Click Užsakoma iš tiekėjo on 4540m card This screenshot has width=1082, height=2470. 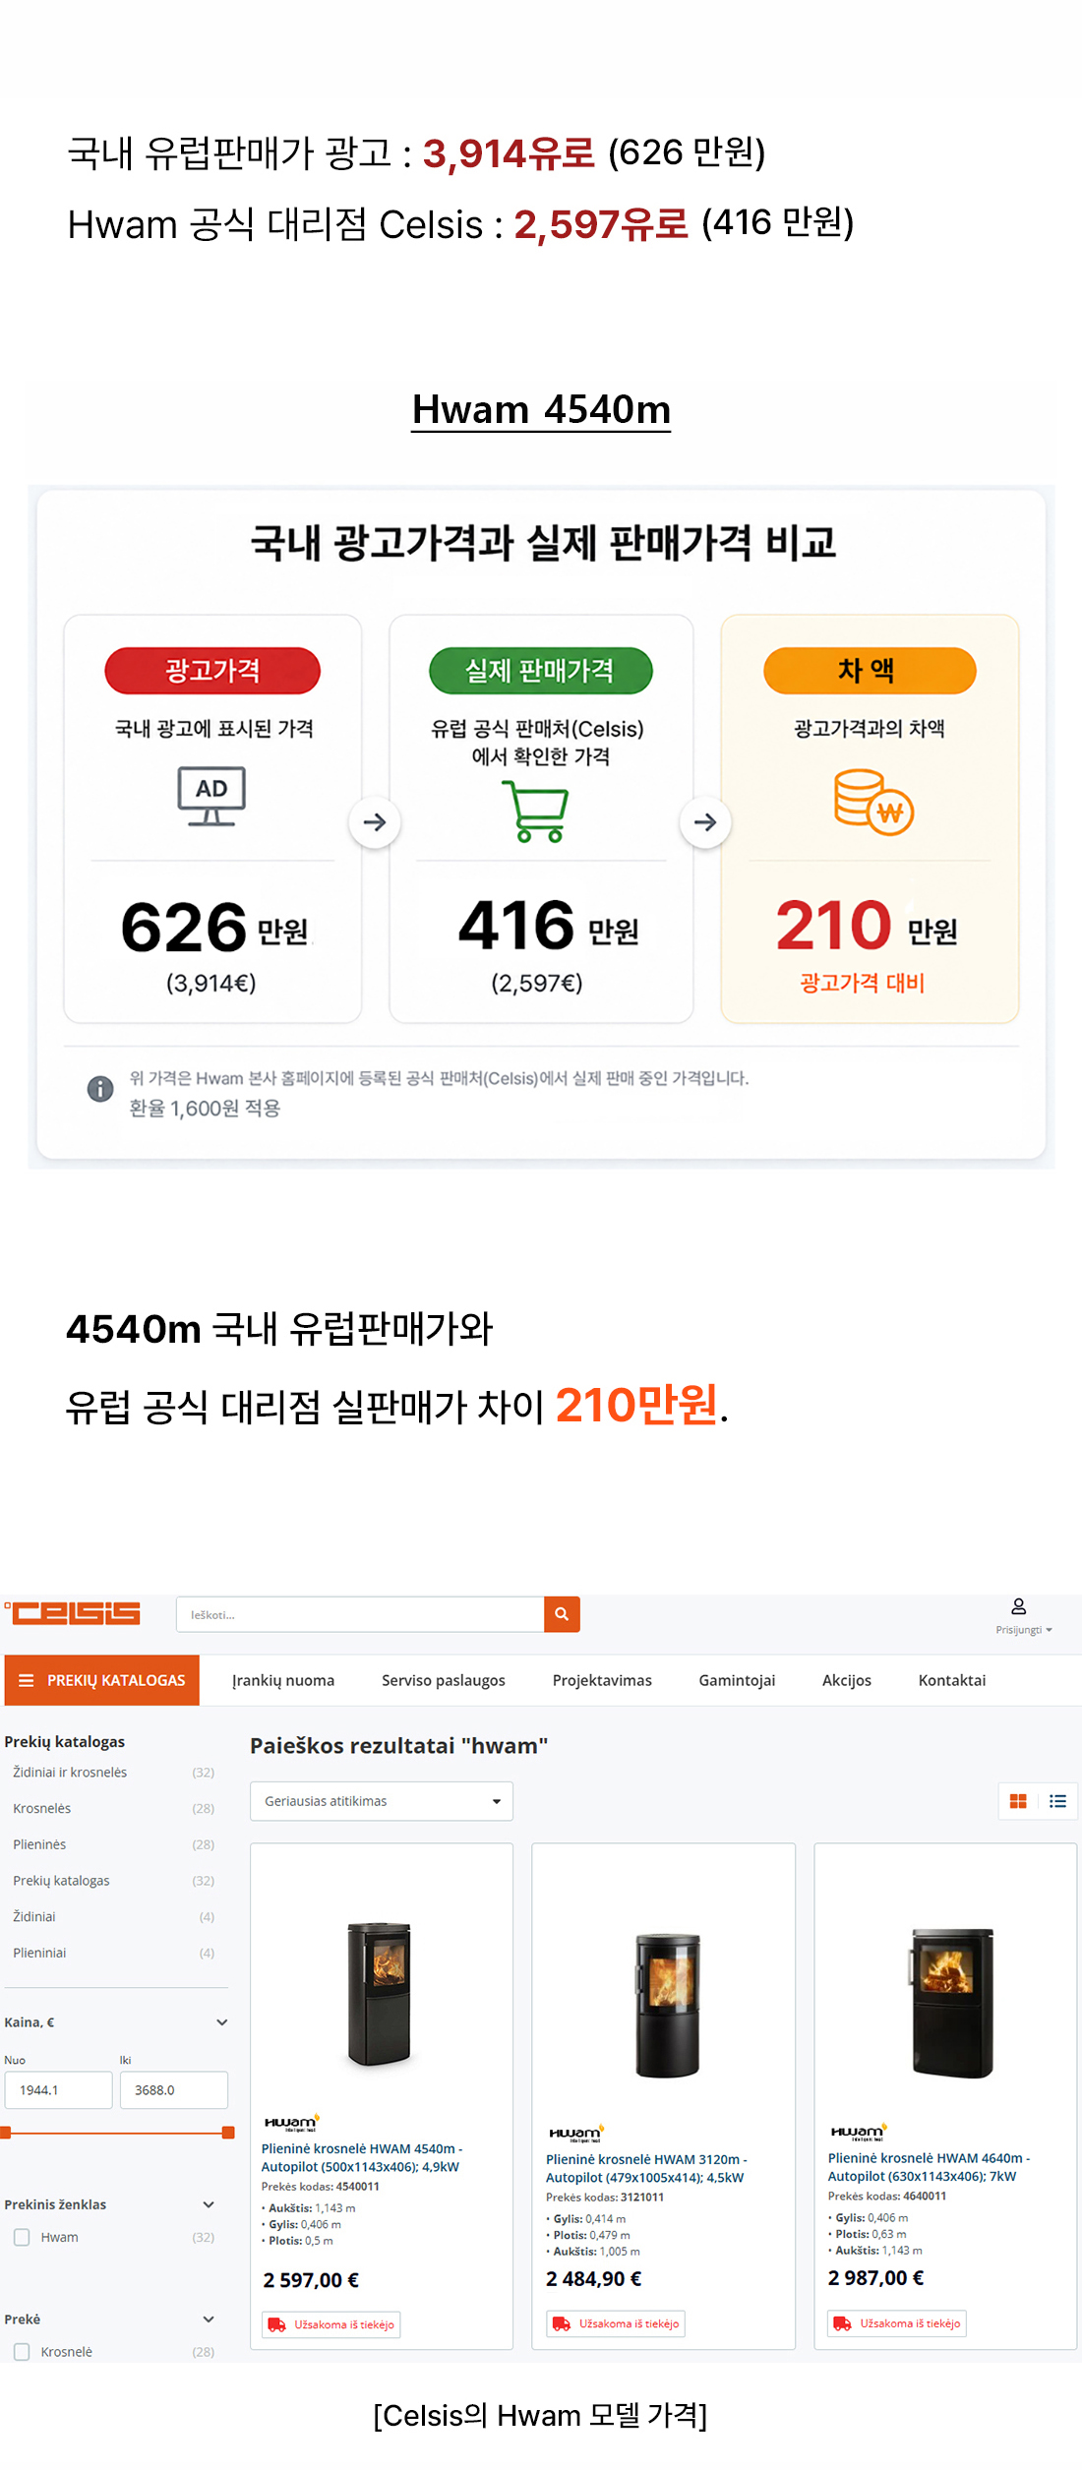click(331, 2324)
